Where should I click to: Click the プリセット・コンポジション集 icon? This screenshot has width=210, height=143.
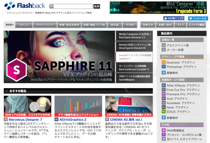pyautogui.click(x=164, y=135)
